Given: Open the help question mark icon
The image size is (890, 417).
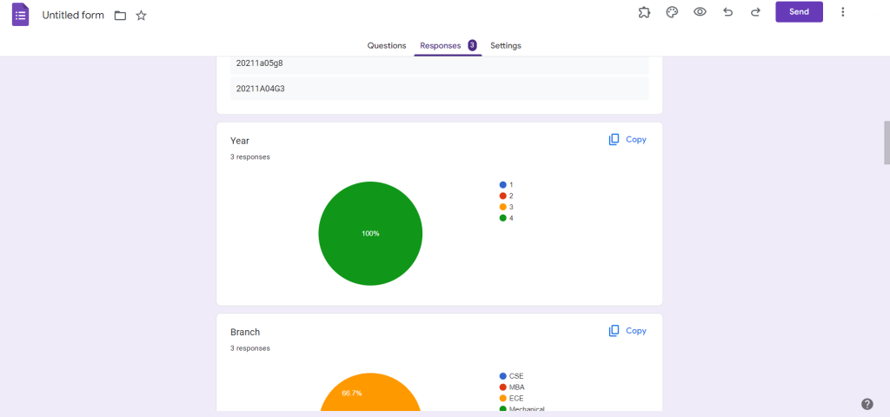Looking at the screenshot, I should click(x=867, y=404).
